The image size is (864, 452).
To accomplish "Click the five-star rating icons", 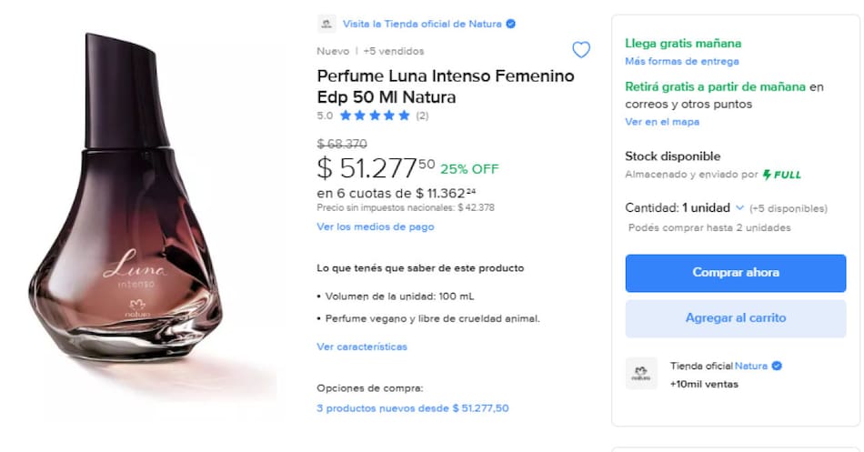I will (375, 116).
